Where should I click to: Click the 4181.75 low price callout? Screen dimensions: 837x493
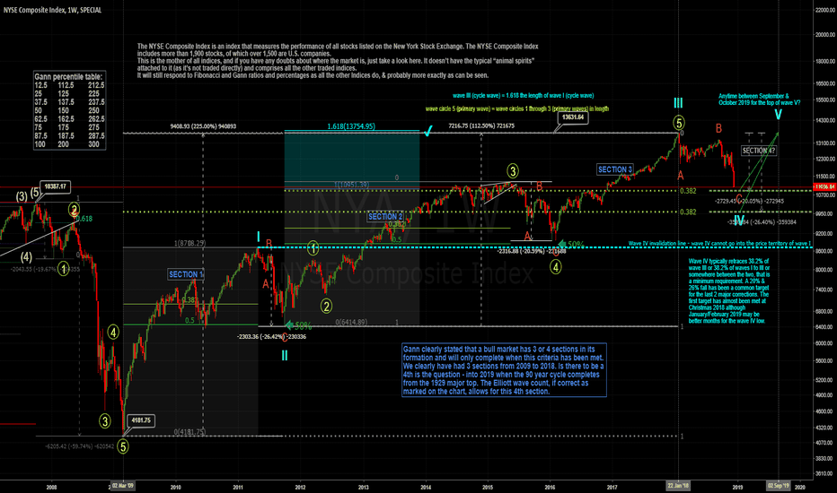tap(141, 420)
